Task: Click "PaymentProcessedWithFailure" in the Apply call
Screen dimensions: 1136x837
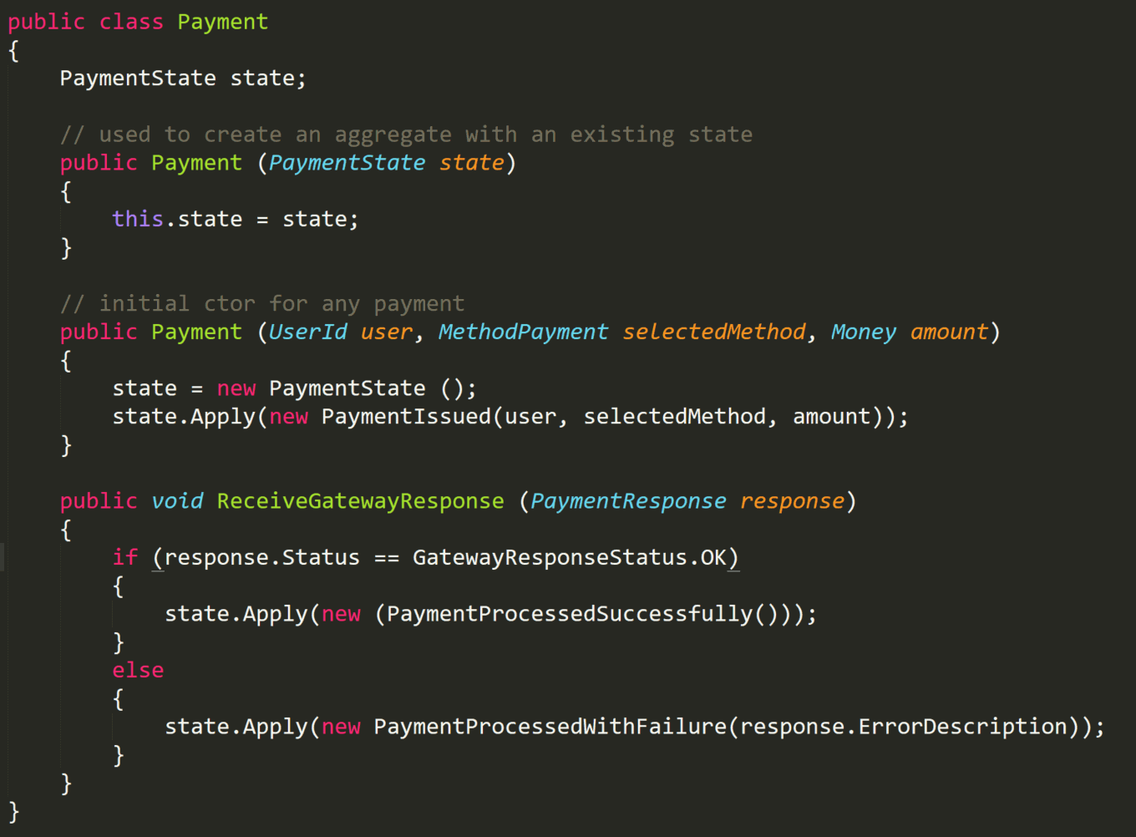Action: (x=550, y=727)
